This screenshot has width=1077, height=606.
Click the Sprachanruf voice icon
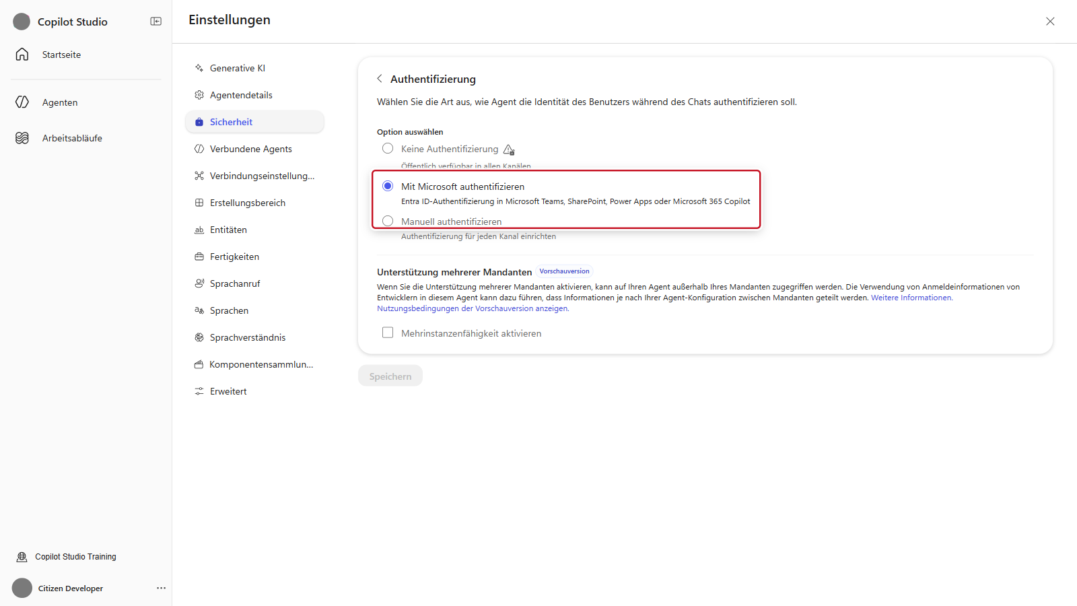pyautogui.click(x=199, y=283)
